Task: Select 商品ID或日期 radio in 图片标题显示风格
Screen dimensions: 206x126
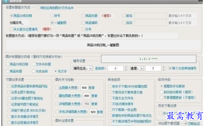Action: [8, 64]
